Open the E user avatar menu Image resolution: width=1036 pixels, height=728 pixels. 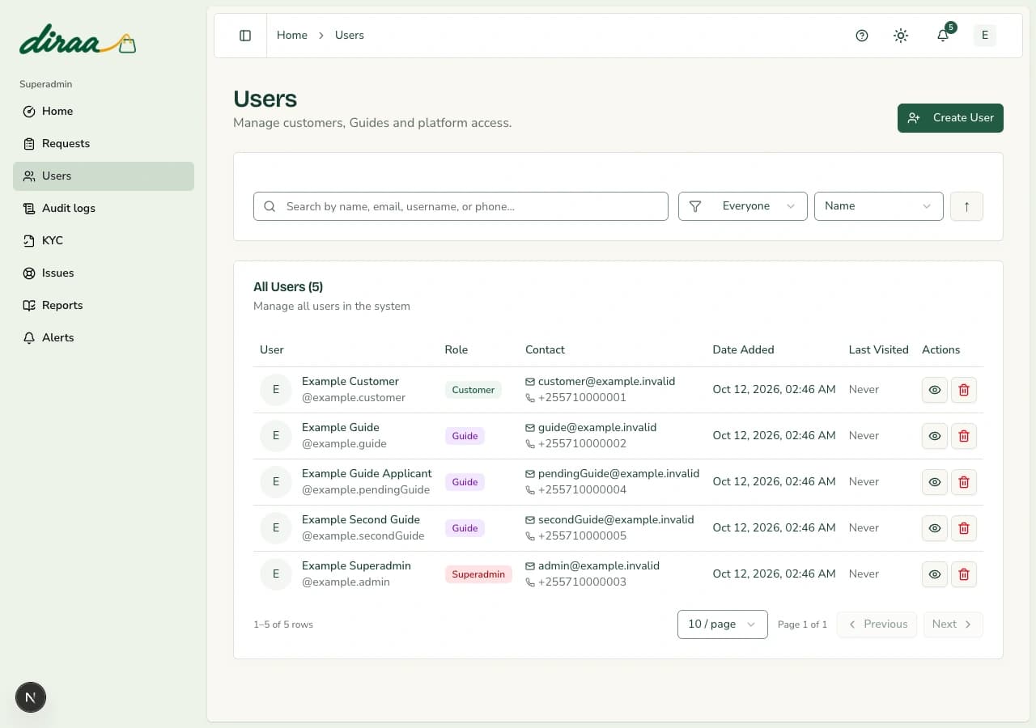click(x=985, y=35)
